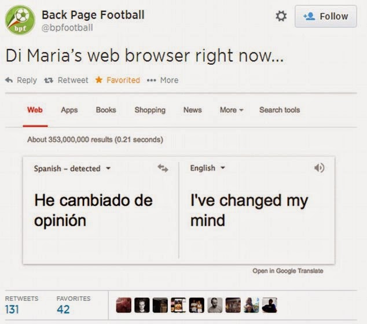
Task: Switch to the News tab
Action: [192, 110]
